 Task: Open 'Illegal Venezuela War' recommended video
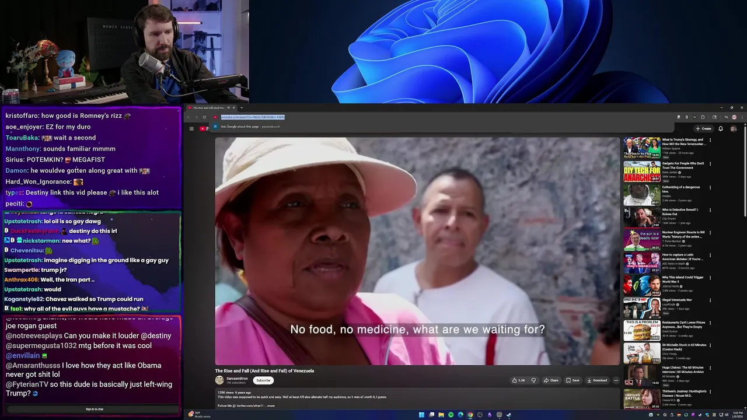[x=677, y=300]
